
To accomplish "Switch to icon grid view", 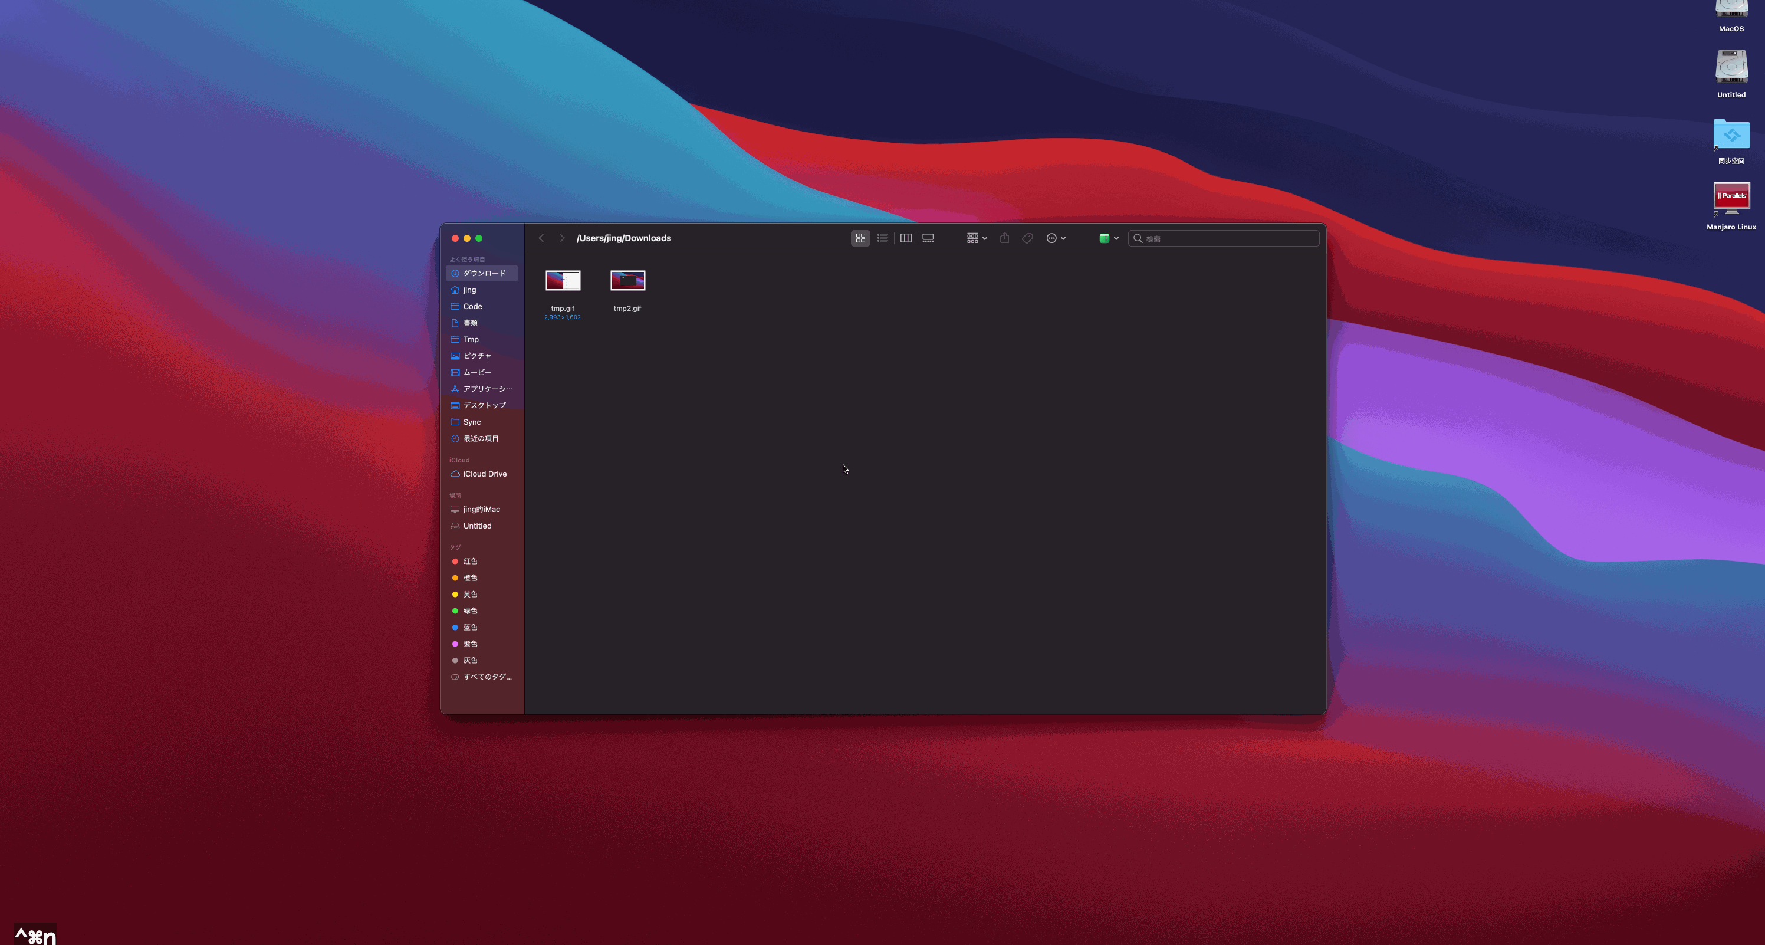I will (x=860, y=238).
